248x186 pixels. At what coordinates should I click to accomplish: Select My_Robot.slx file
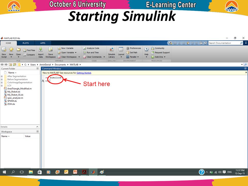(x=14, y=92)
